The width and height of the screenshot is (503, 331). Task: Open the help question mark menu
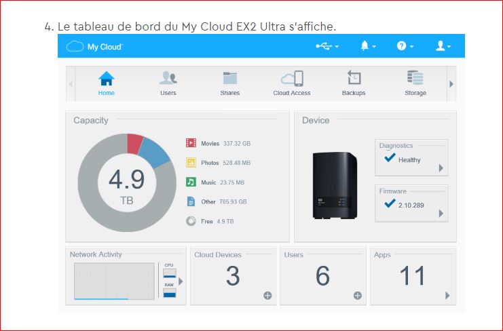(405, 46)
